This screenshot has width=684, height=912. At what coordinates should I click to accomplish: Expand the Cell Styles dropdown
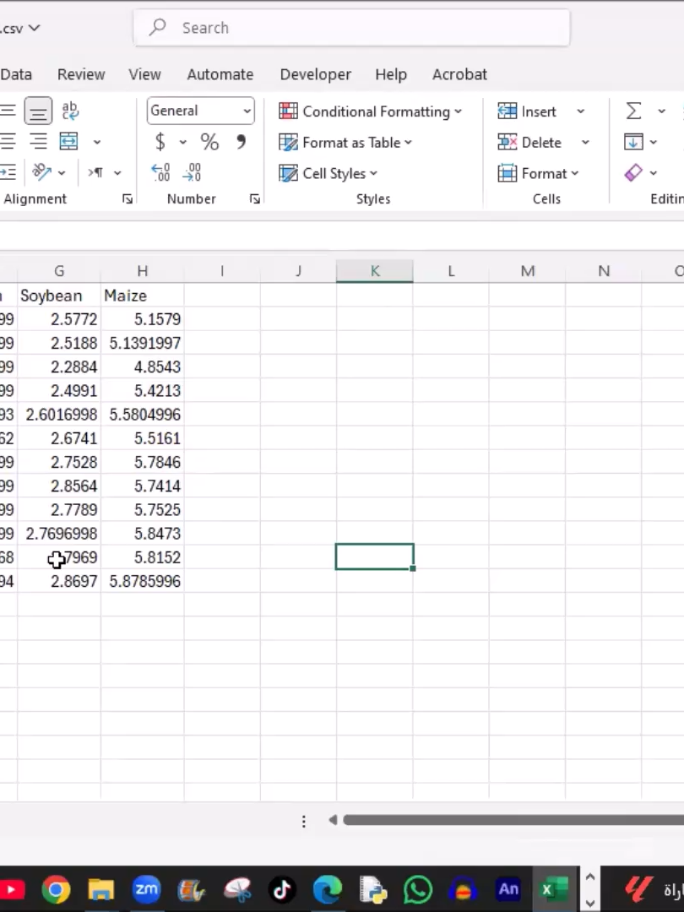tap(328, 173)
